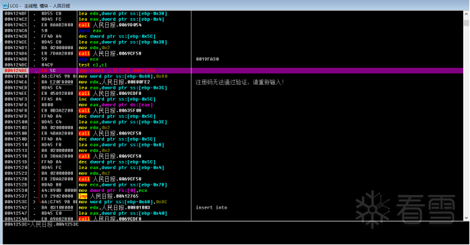470x245 pixels.
Task: Click address 00412523 row
Action: pos(16,173)
